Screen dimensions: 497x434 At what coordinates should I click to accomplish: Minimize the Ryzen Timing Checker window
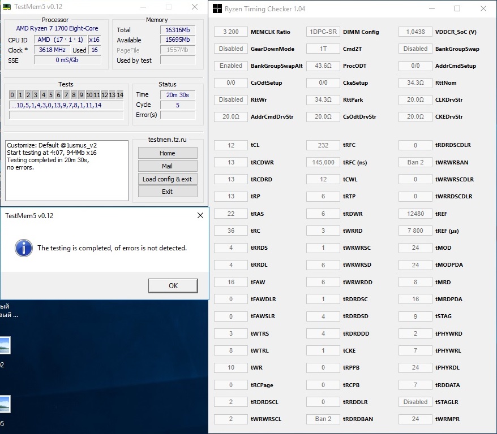(432, 8)
